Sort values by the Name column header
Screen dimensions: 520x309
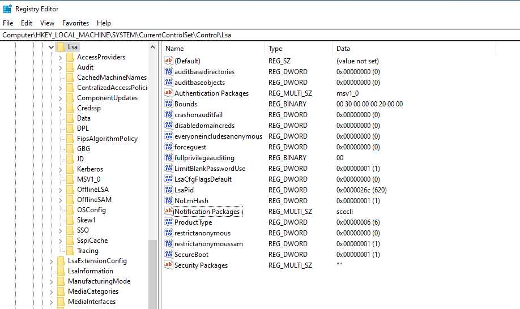(x=213, y=49)
